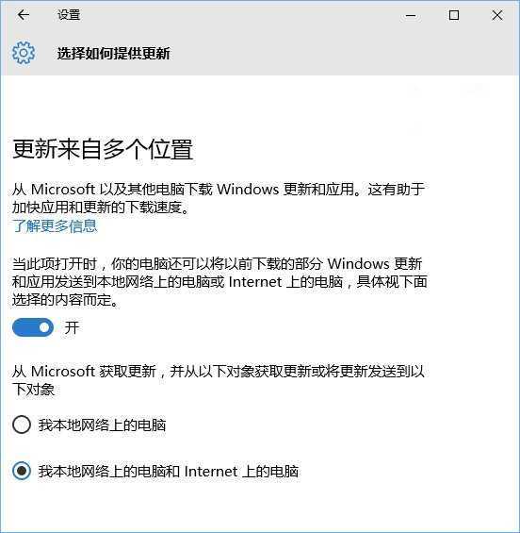
Task: Click the 设置 title text
Action: [69, 15]
